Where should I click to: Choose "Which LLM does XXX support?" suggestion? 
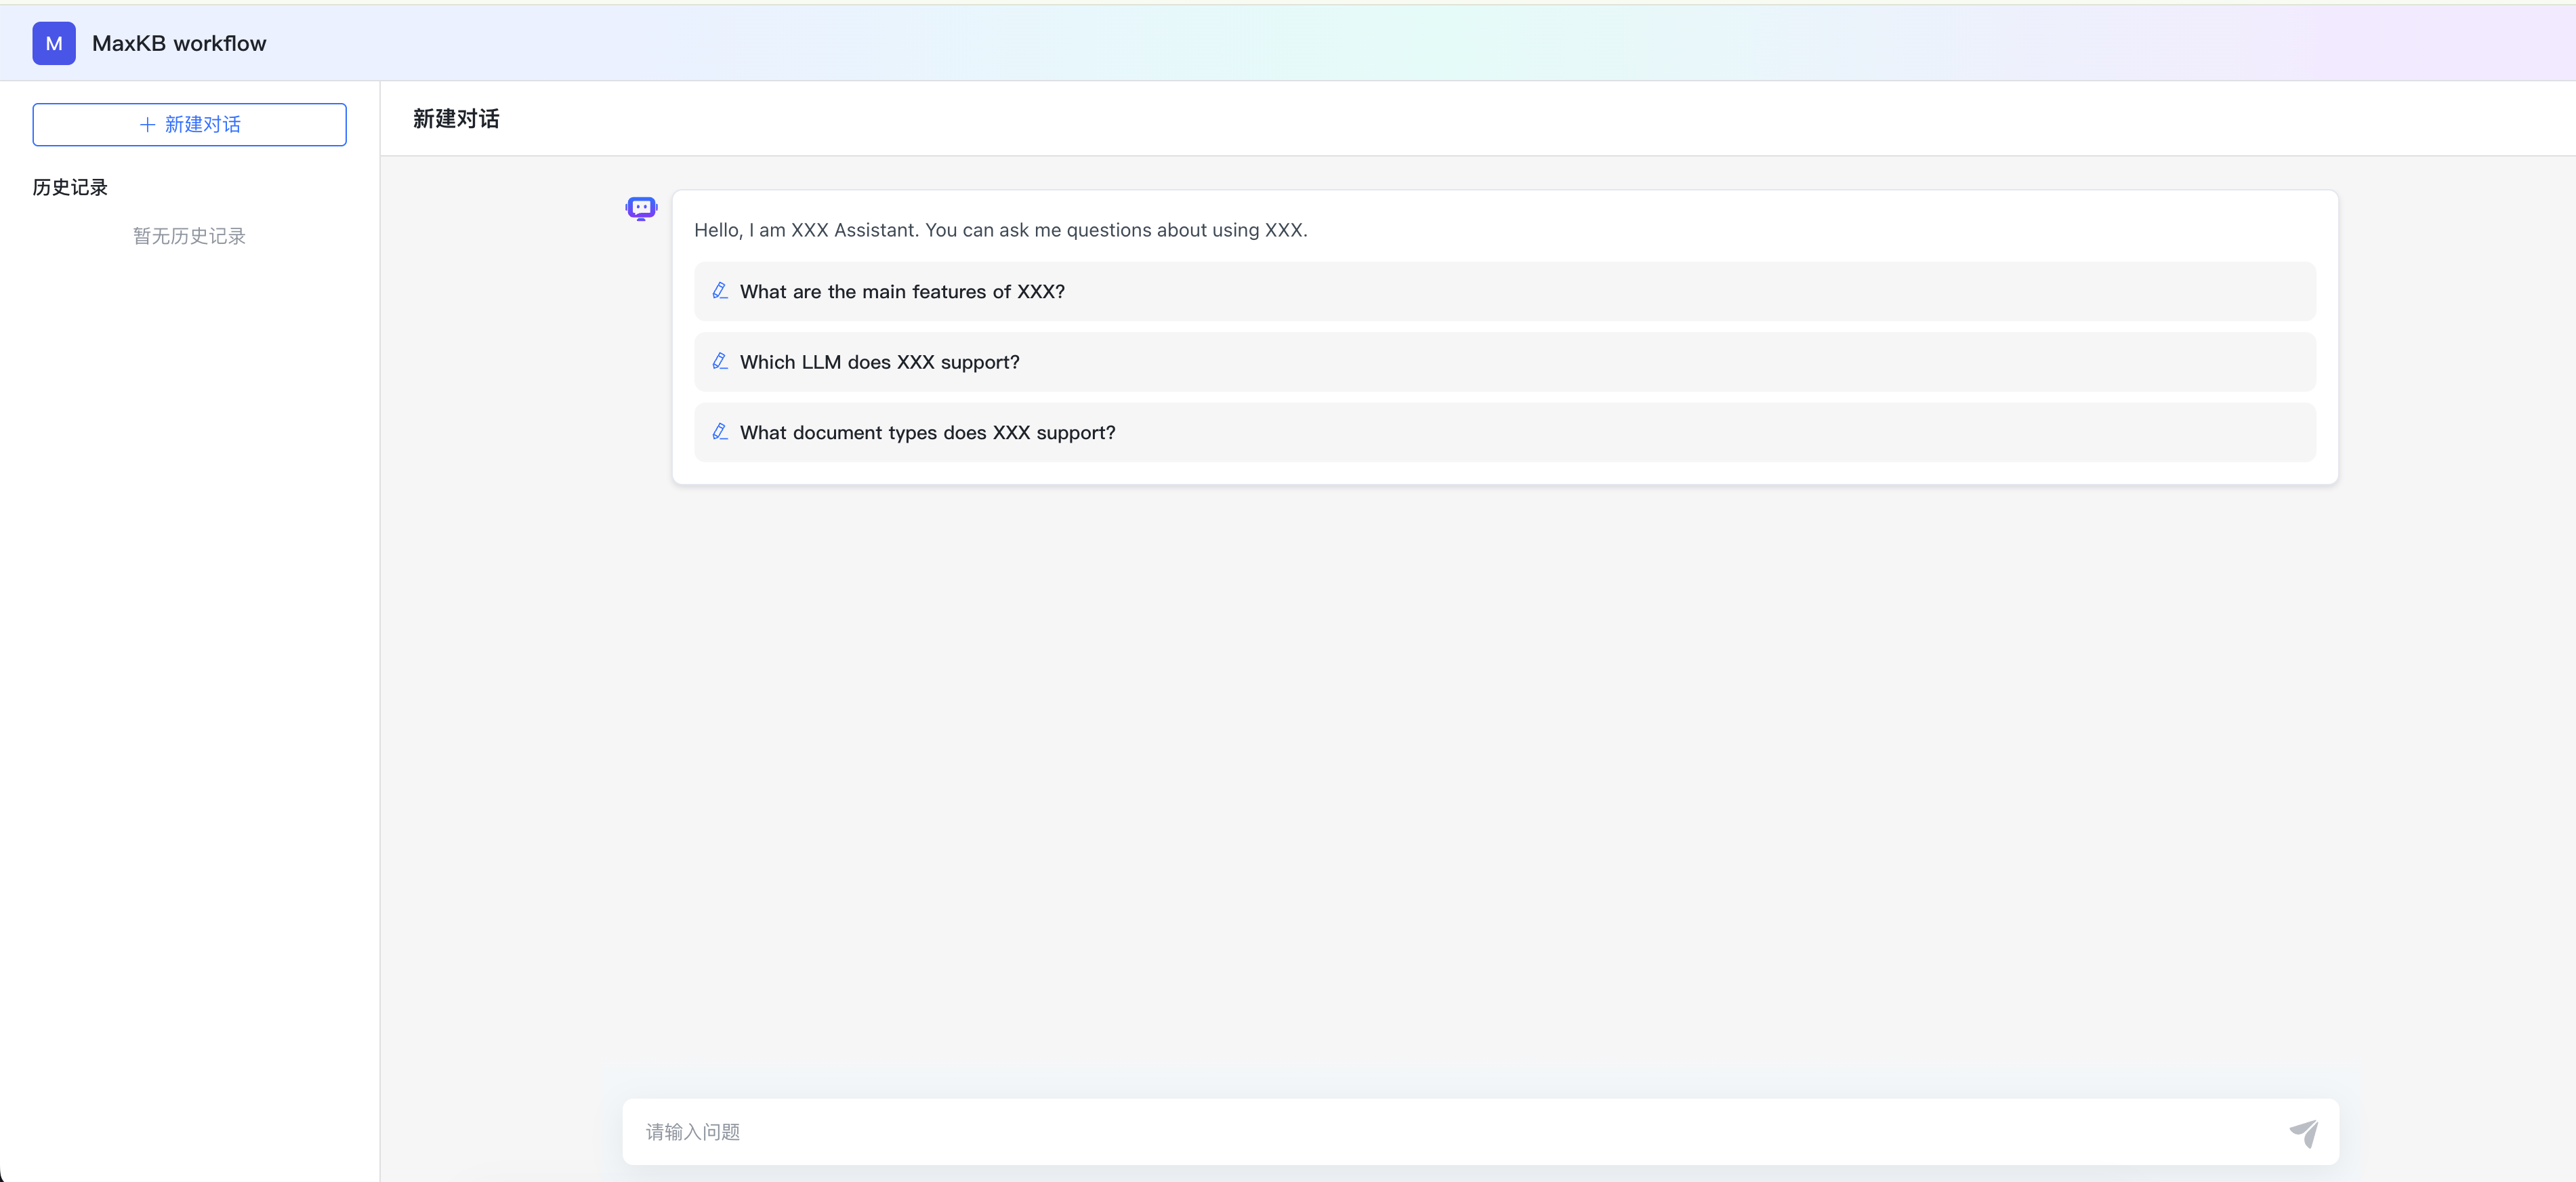pyautogui.click(x=879, y=362)
